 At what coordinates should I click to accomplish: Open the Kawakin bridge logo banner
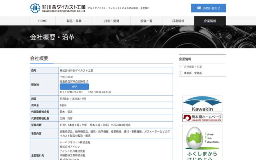point(202,104)
